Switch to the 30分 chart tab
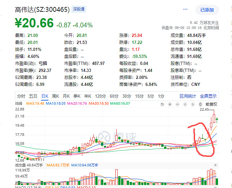The image size is (232, 188). coord(127,96)
